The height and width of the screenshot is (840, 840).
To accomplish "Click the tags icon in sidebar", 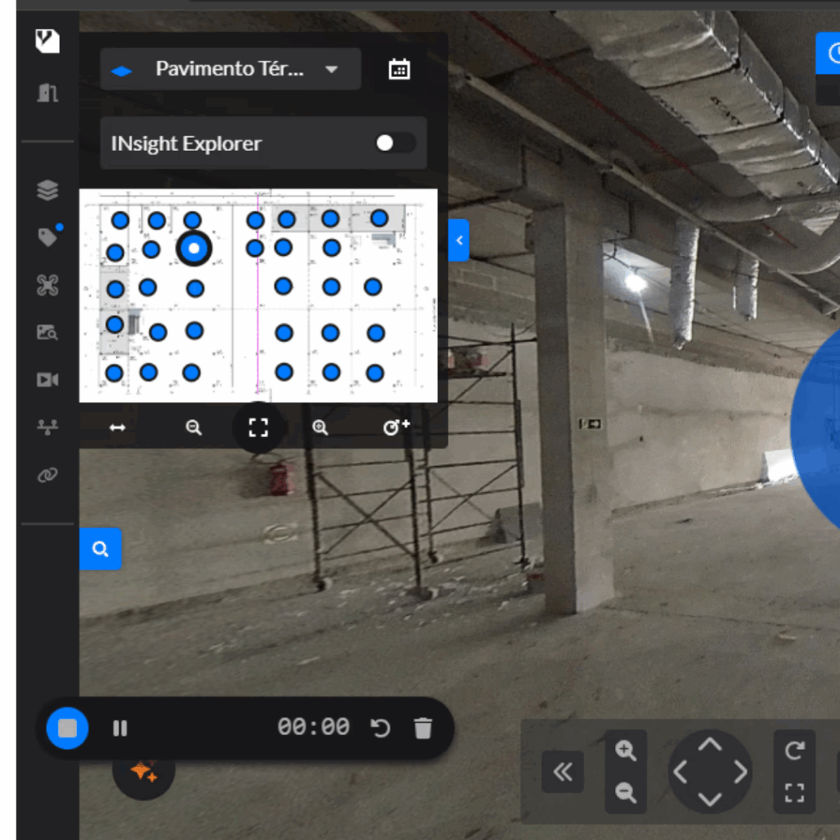I will coord(48,238).
